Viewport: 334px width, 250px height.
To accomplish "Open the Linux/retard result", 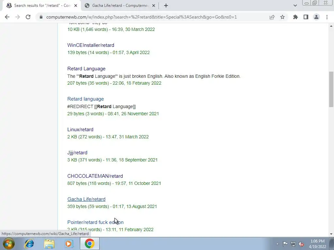I will coord(80,130).
